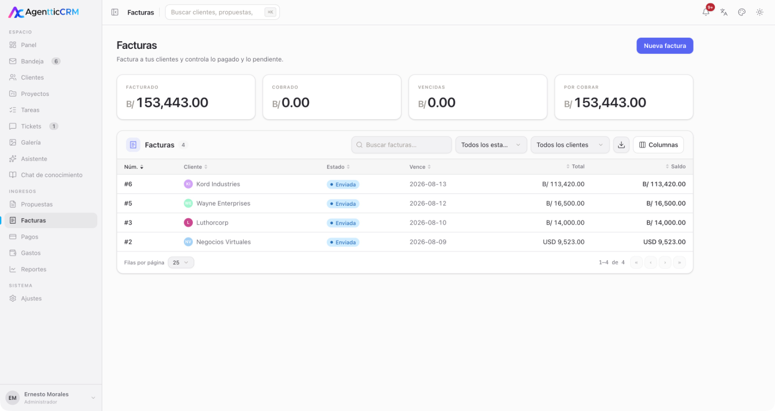
Task: Open invoice #3 row number
Action: tap(128, 223)
